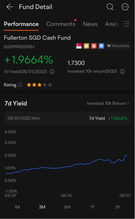Switch to the News tab
The height and width of the screenshot is (219, 135).
tap(90, 24)
